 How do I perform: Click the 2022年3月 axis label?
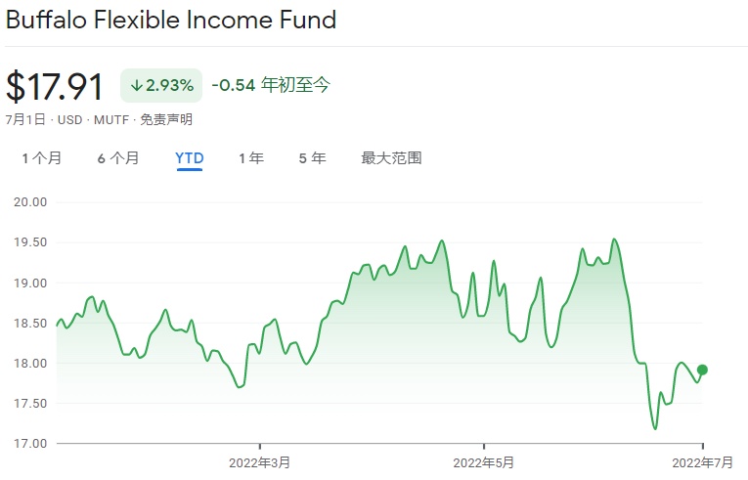tap(260, 461)
